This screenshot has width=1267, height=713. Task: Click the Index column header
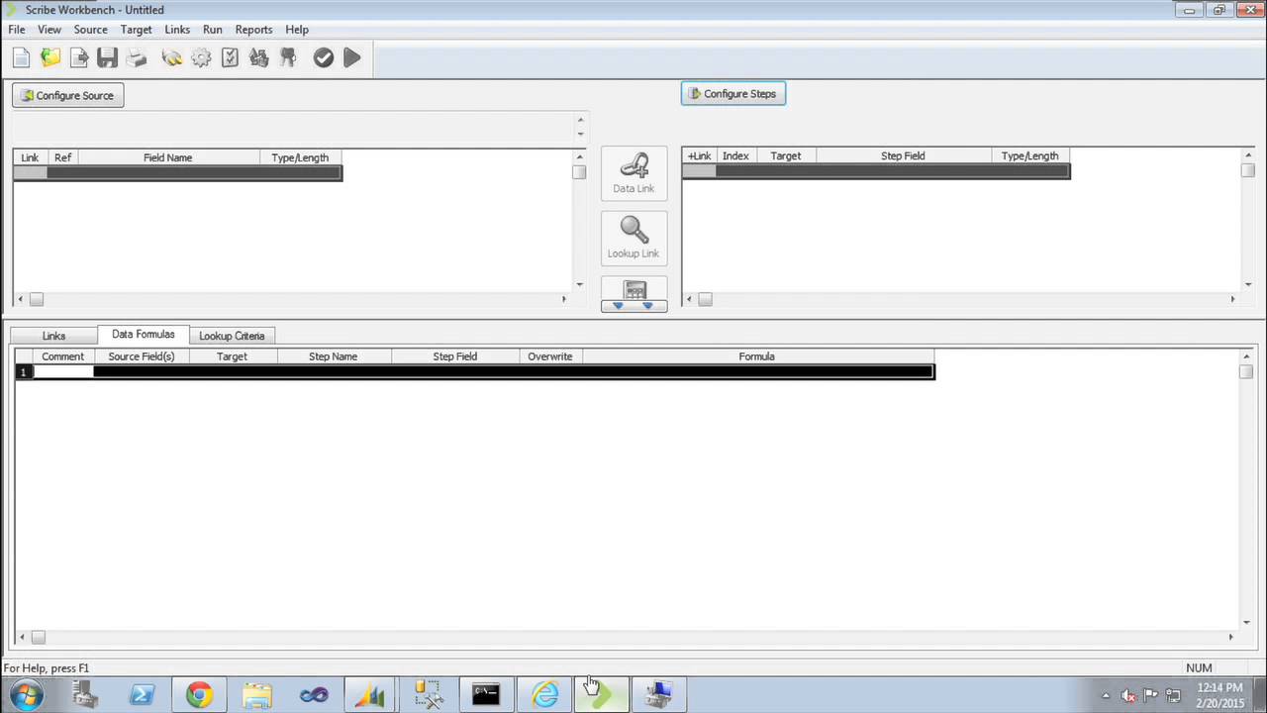[x=735, y=155]
